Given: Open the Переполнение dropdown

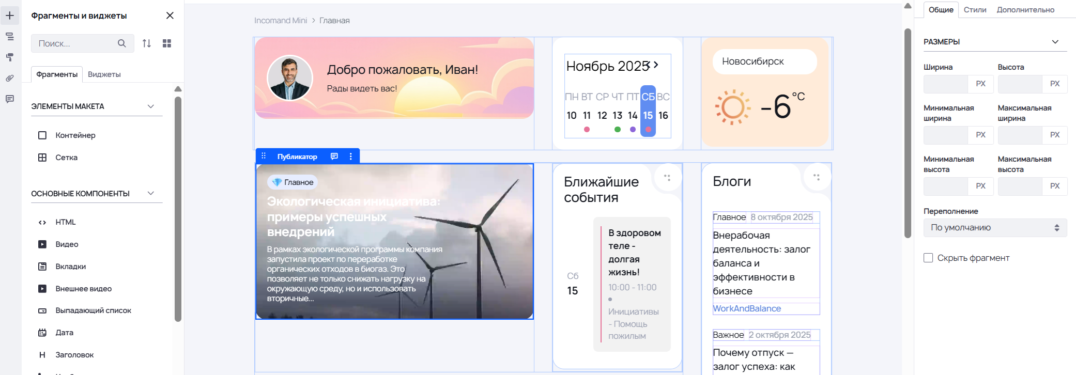Looking at the screenshot, I should coord(995,228).
